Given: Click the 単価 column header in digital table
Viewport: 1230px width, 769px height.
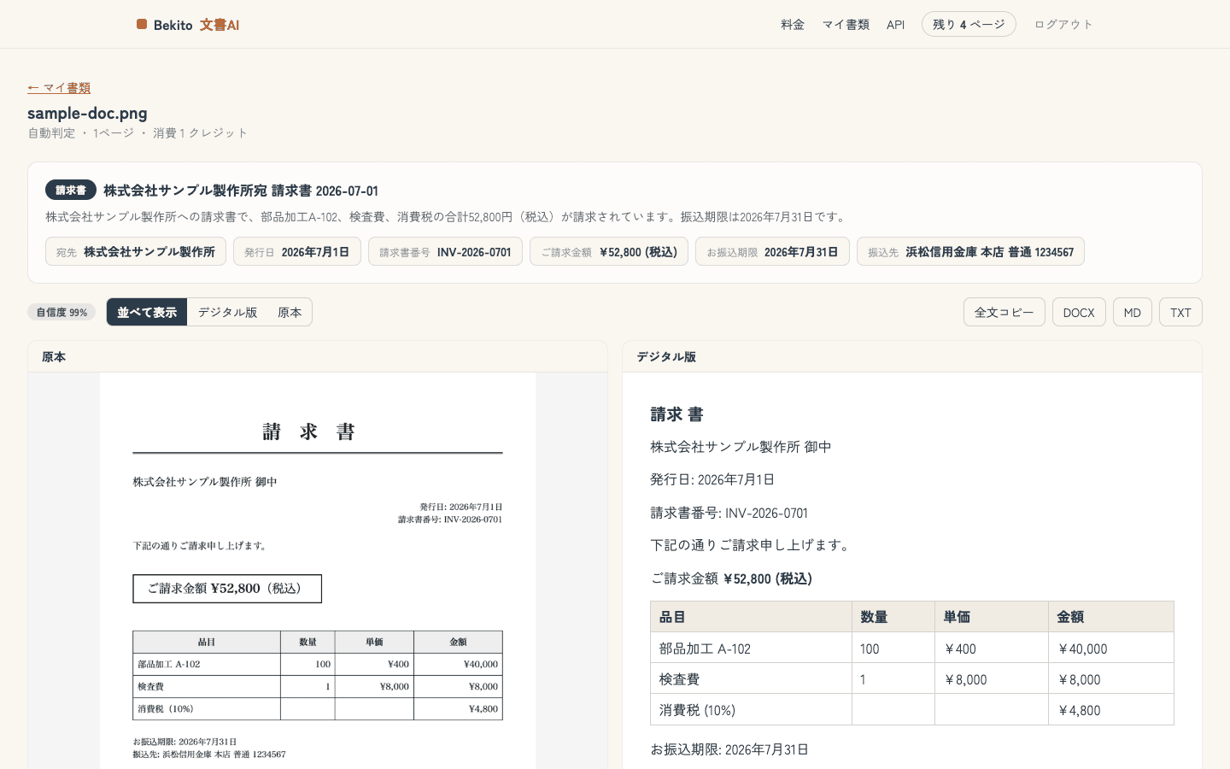Looking at the screenshot, I should coord(991,616).
